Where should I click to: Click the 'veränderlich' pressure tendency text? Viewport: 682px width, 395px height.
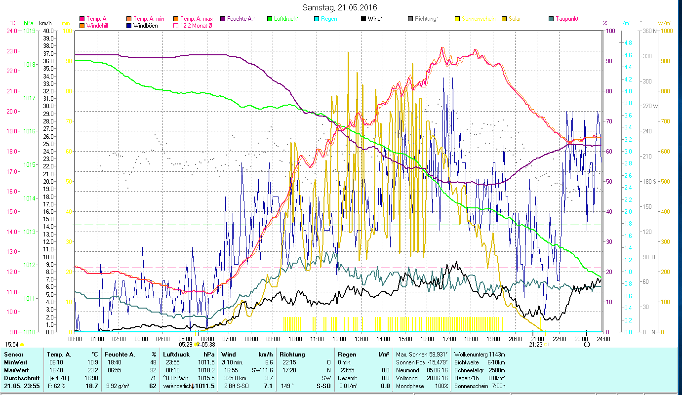pos(176,386)
